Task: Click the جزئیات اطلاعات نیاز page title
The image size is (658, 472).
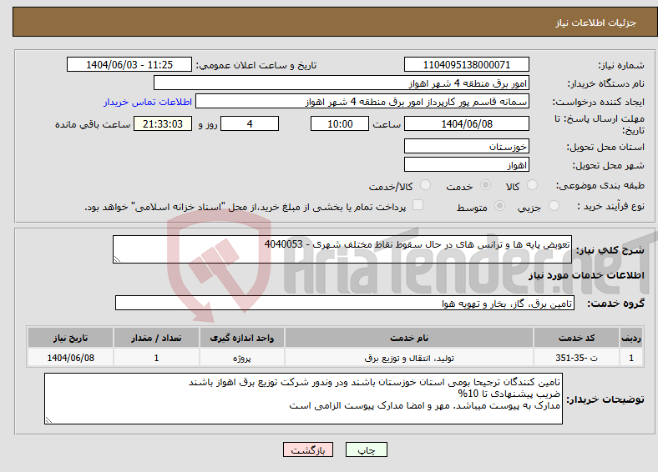Action: point(596,23)
